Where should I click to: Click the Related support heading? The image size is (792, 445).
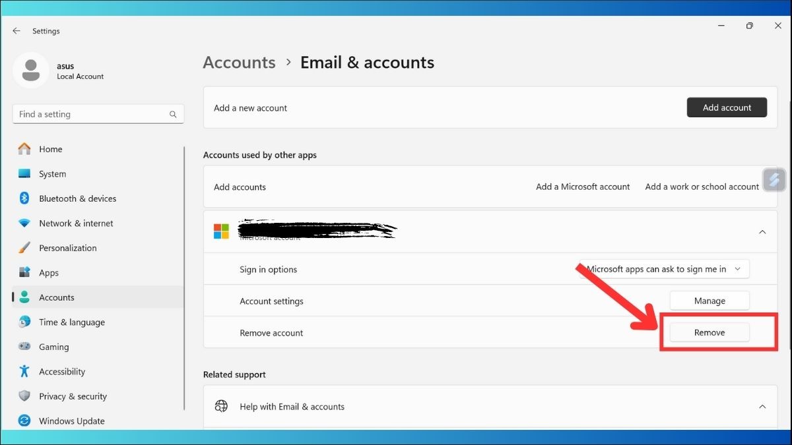(x=234, y=374)
